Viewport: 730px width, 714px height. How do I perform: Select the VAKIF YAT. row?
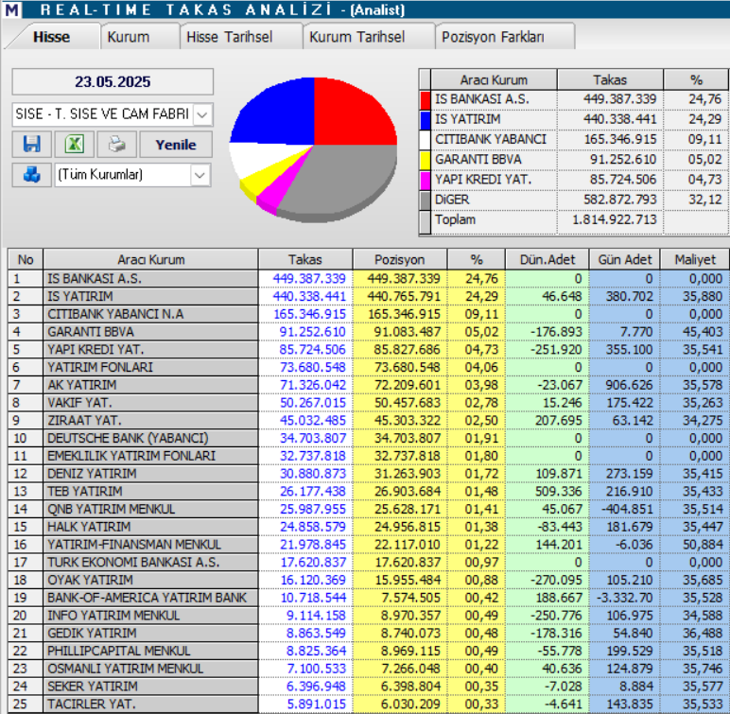(368, 403)
